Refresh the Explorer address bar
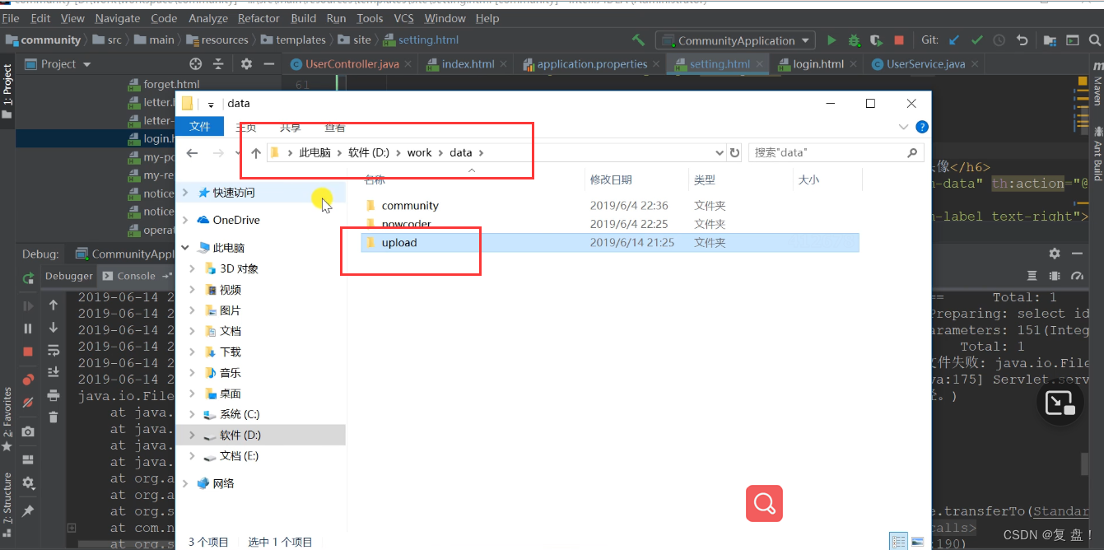 coord(734,152)
